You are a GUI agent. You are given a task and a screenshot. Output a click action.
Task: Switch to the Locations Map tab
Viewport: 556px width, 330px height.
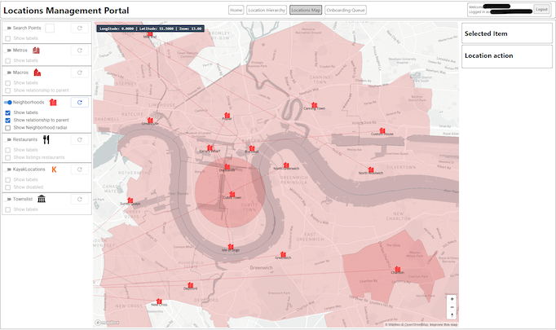pos(306,11)
